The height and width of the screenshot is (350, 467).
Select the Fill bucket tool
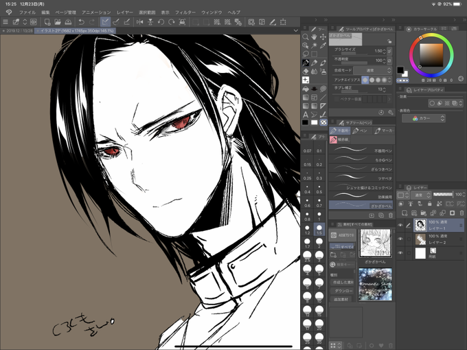point(306,89)
